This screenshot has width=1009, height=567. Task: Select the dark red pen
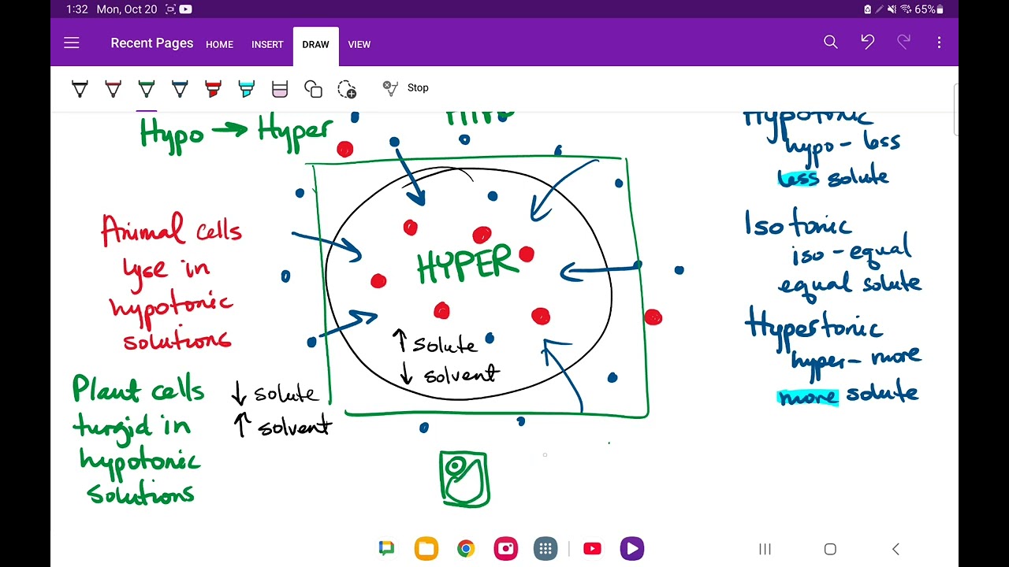pos(114,89)
